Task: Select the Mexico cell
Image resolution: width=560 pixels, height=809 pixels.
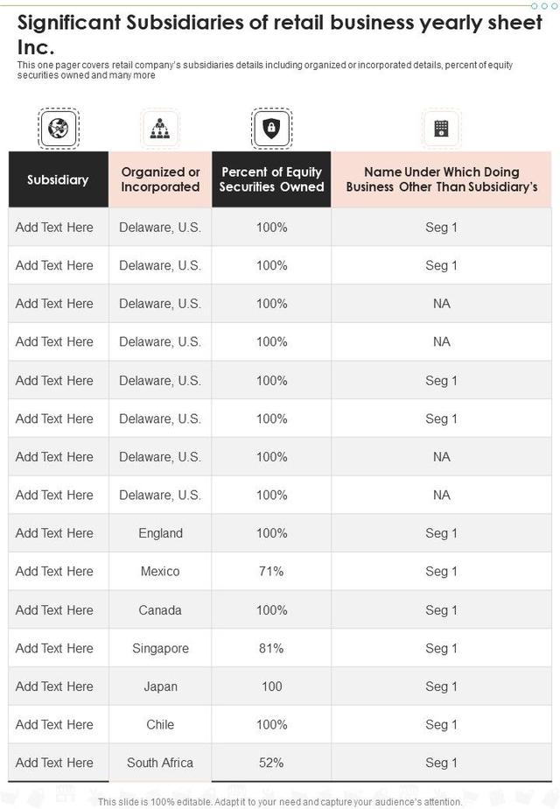Action: (x=160, y=572)
